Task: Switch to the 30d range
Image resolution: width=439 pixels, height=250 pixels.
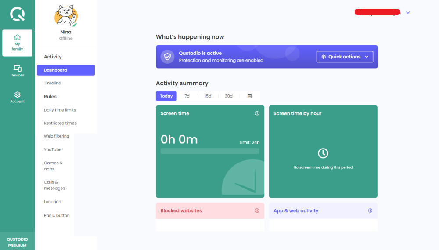Action: [228, 96]
